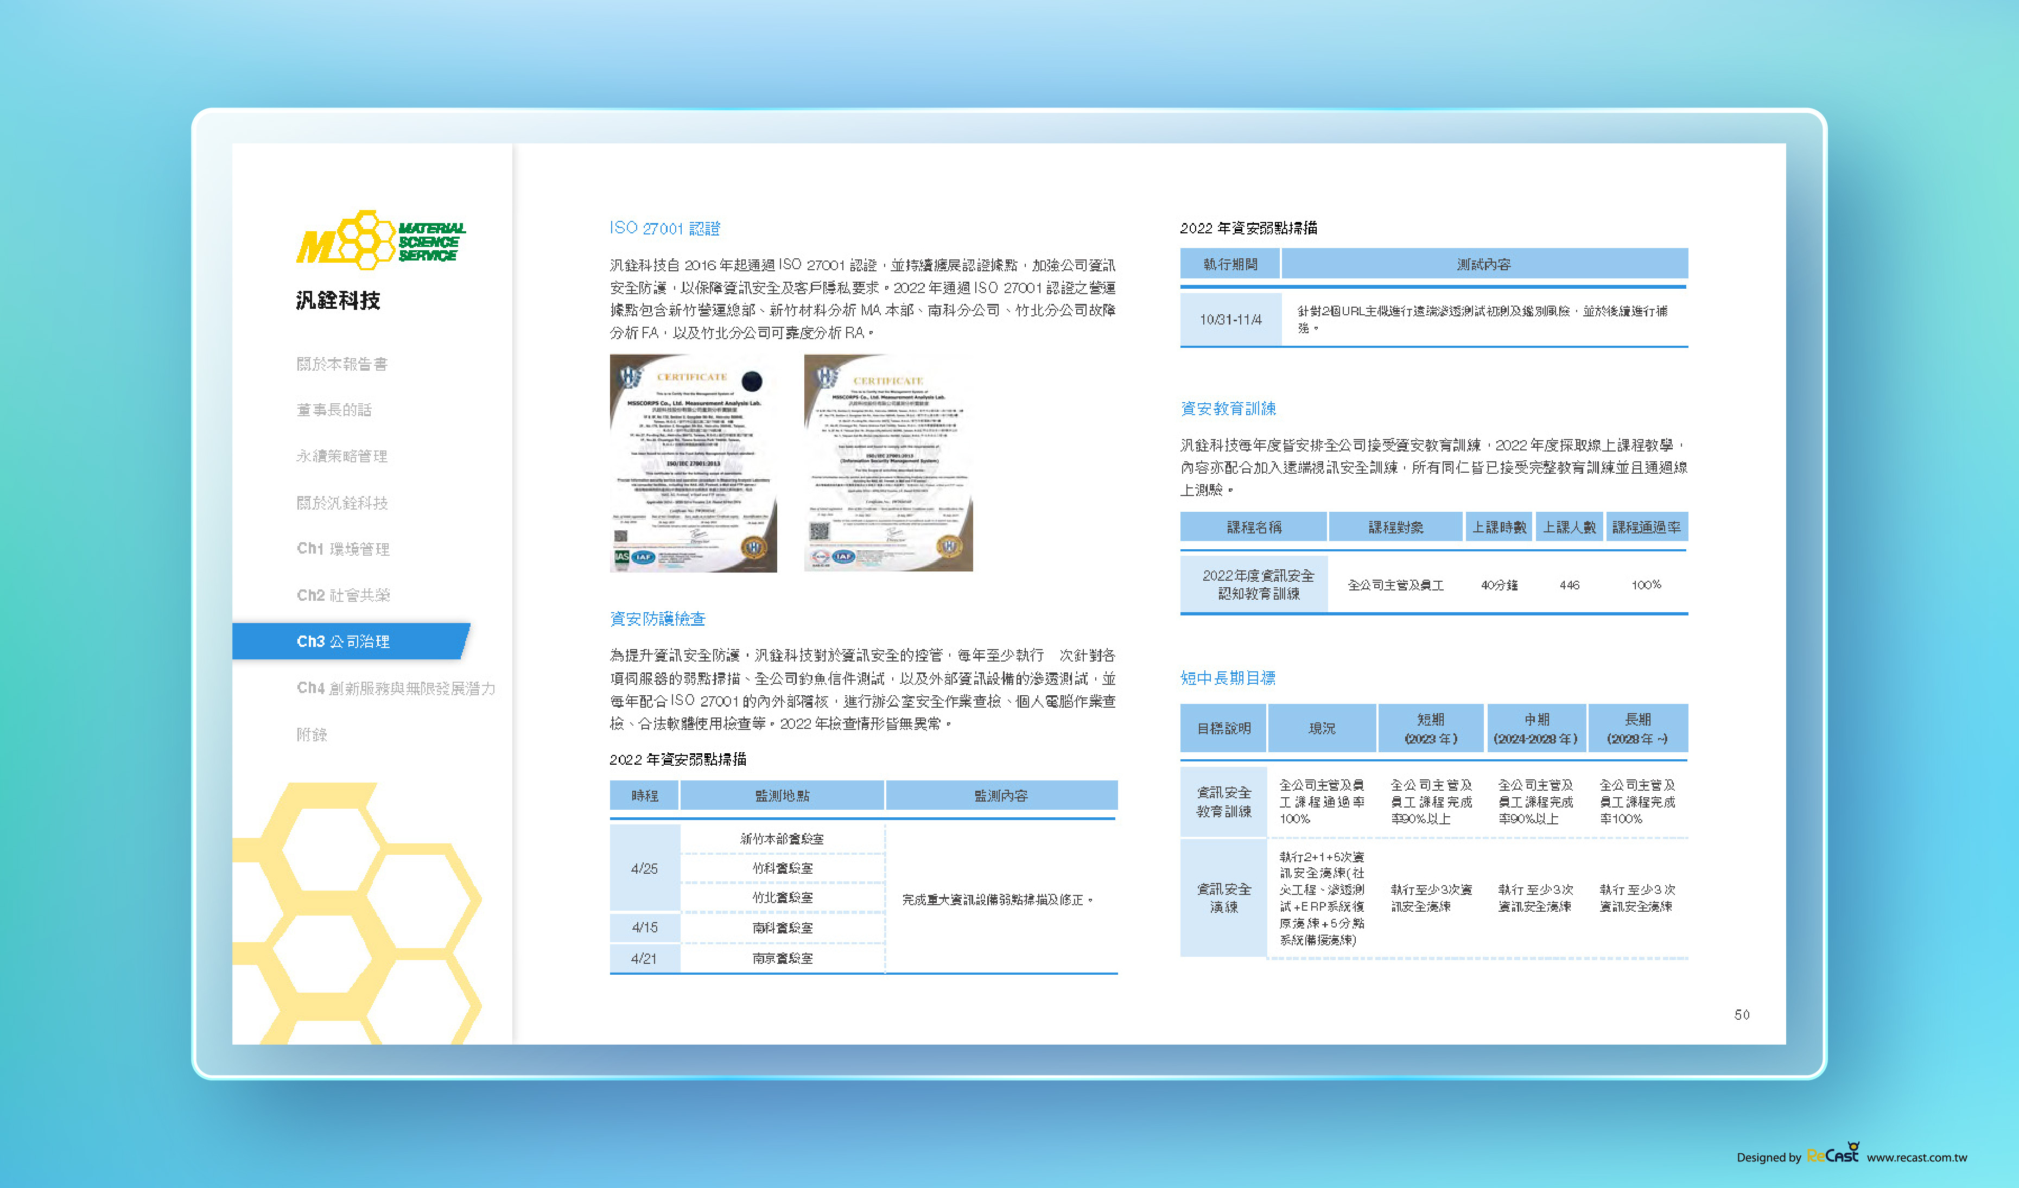The image size is (2019, 1188).
Task: Select the 課程對象 column header
Action: coord(1396,527)
